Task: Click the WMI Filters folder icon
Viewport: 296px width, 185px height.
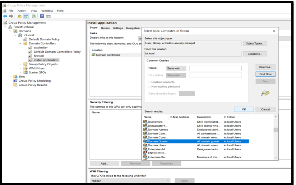Action: 25,68
